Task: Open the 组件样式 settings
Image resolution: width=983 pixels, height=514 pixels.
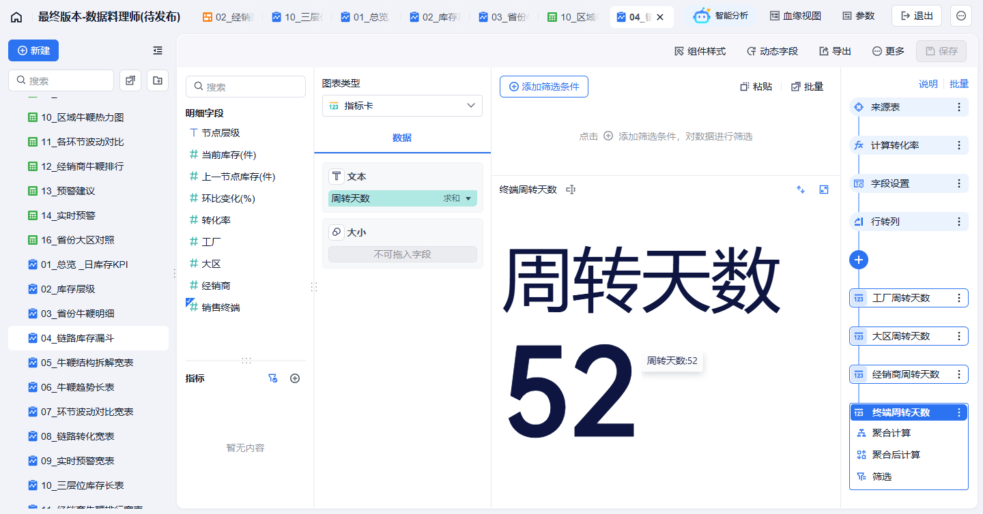Action: (700, 51)
